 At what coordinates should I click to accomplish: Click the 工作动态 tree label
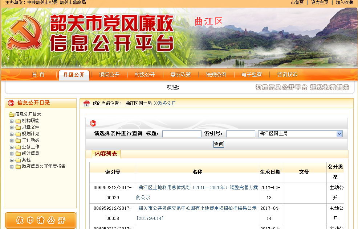click(x=30, y=140)
